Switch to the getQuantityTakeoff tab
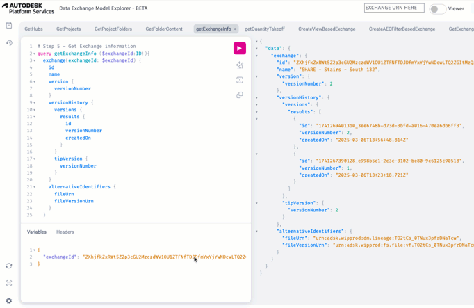The height and width of the screenshot is (308, 474). (x=265, y=29)
